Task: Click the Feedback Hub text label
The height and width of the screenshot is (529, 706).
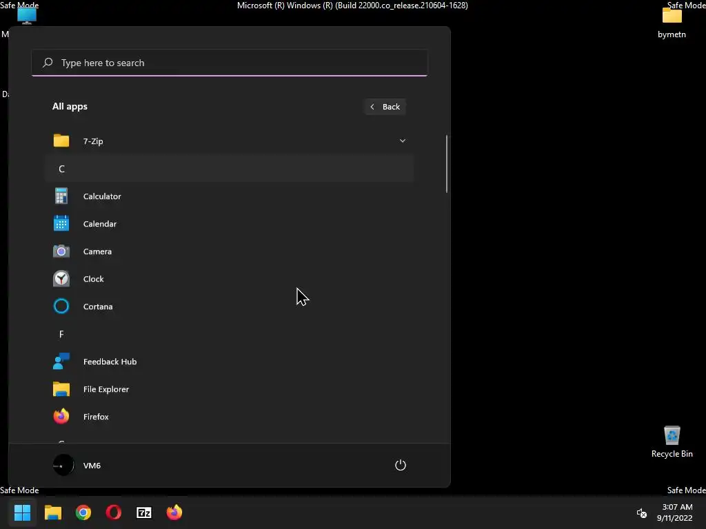Action: [110, 361]
